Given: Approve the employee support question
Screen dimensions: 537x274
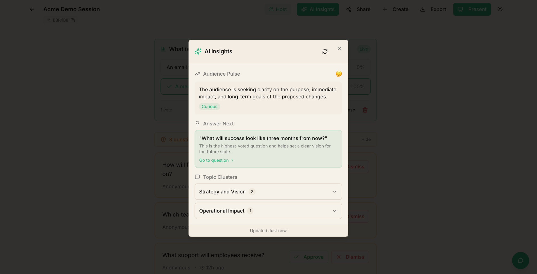Looking at the screenshot, I should (x=308, y=257).
